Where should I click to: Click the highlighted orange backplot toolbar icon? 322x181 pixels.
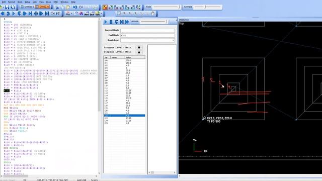pyautogui.click(x=105, y=7)
